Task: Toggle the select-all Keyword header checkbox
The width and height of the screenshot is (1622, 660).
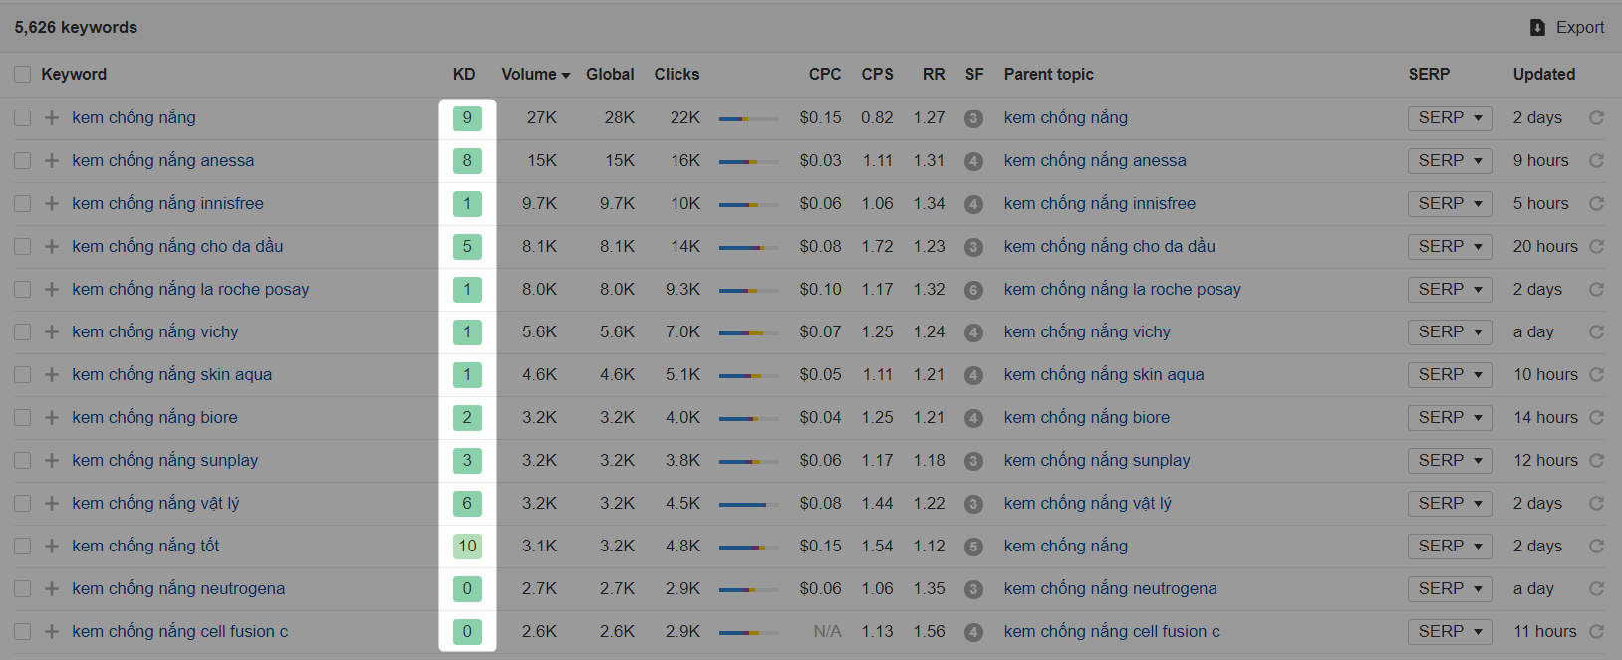Action: point(22,75)
